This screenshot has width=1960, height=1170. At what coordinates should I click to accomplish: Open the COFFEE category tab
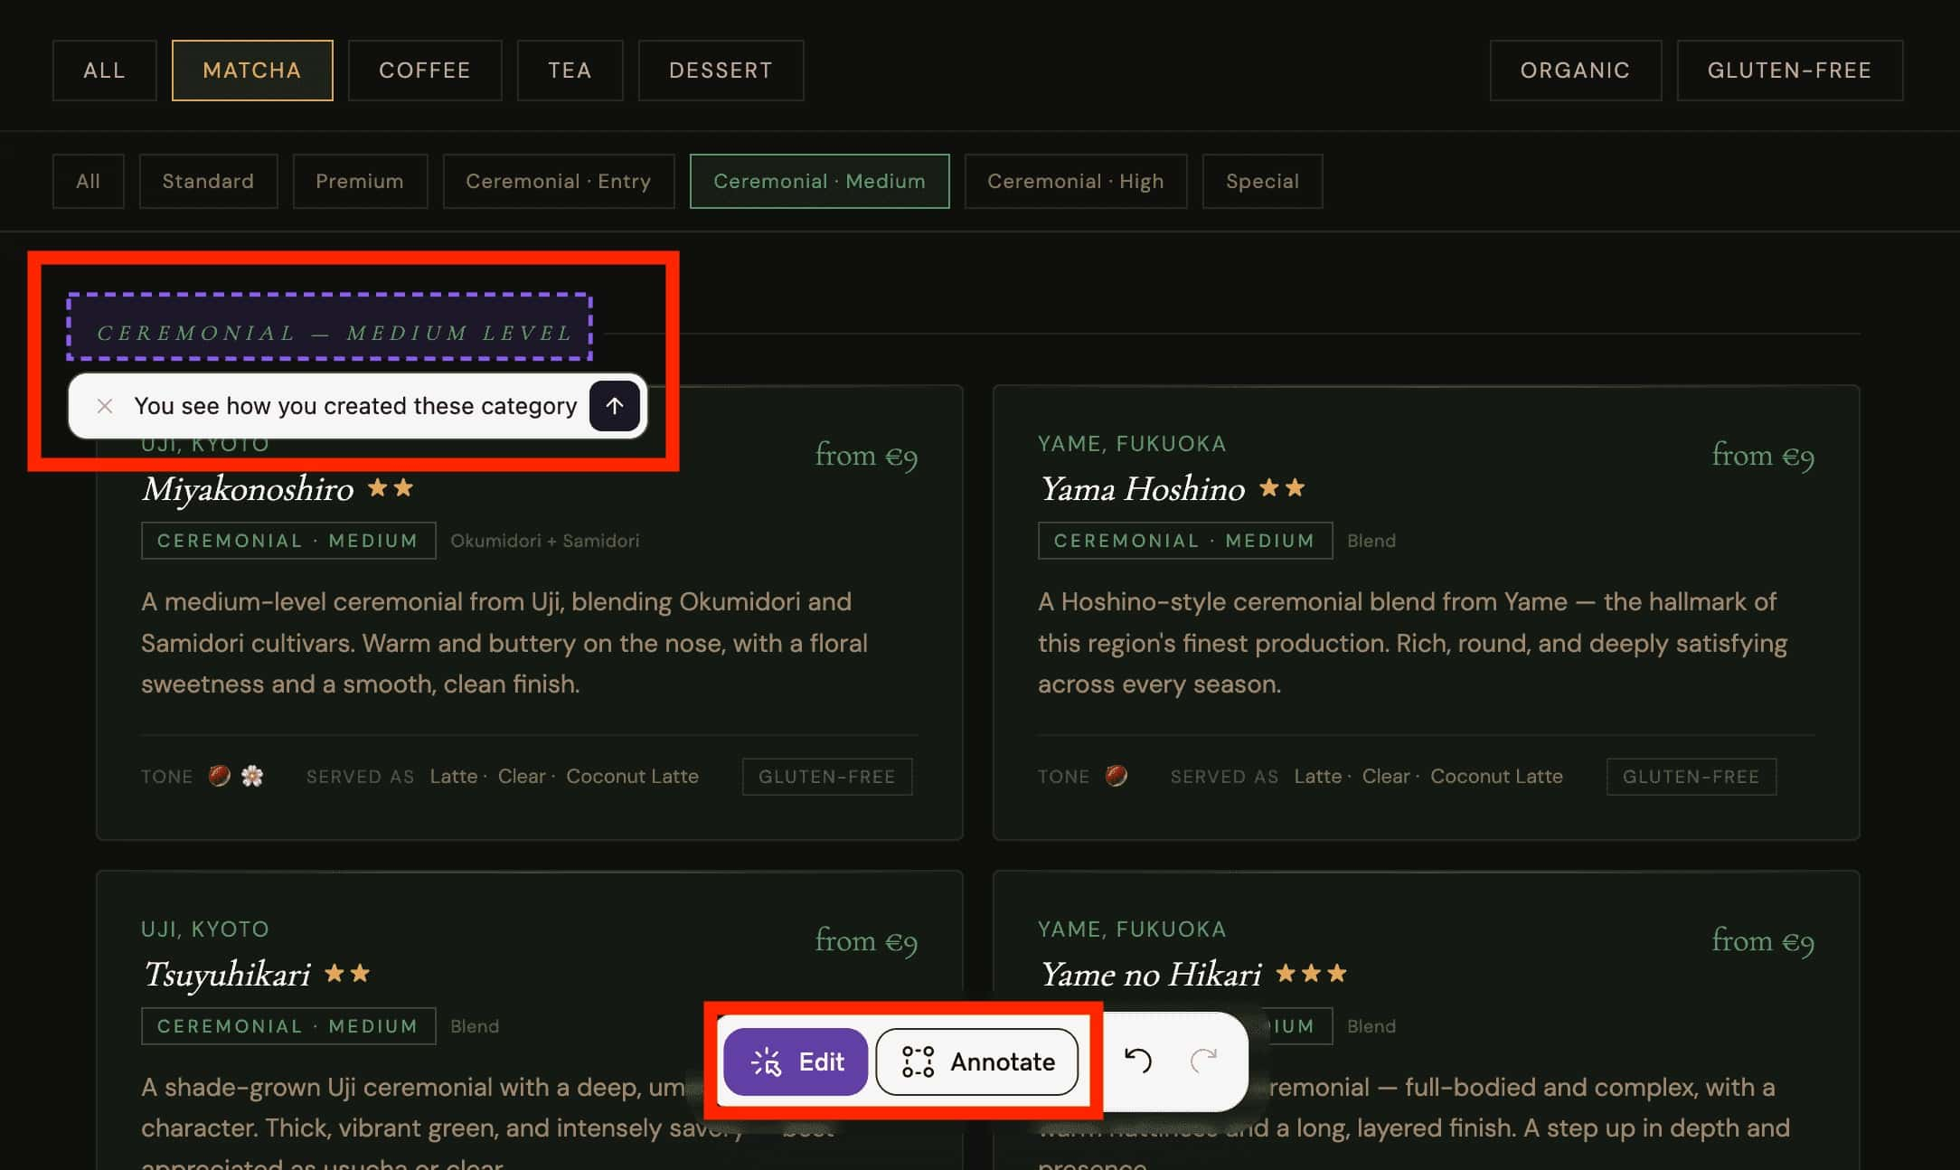(425, 71)
